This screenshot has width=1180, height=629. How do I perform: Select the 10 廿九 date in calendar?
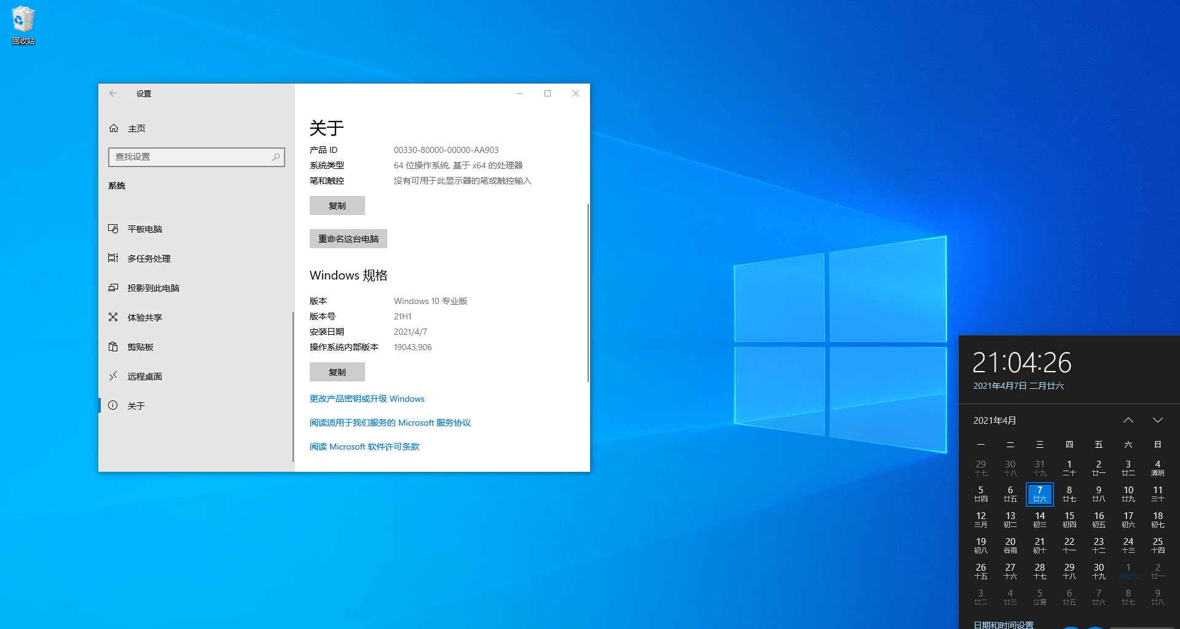[x=1128, y=494]
